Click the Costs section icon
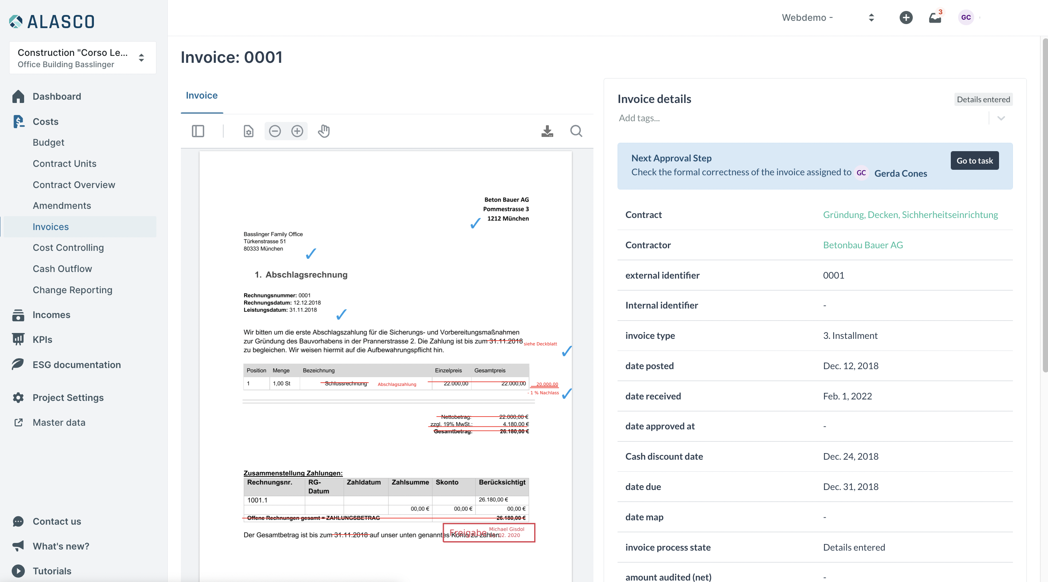 (18, 122)
